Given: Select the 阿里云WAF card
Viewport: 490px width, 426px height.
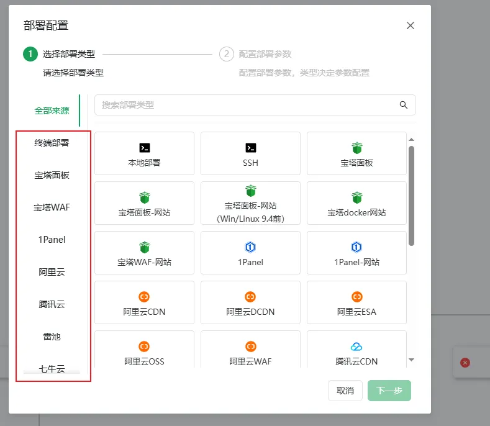Looking at the screenshot, I should (x=250, y=349).
